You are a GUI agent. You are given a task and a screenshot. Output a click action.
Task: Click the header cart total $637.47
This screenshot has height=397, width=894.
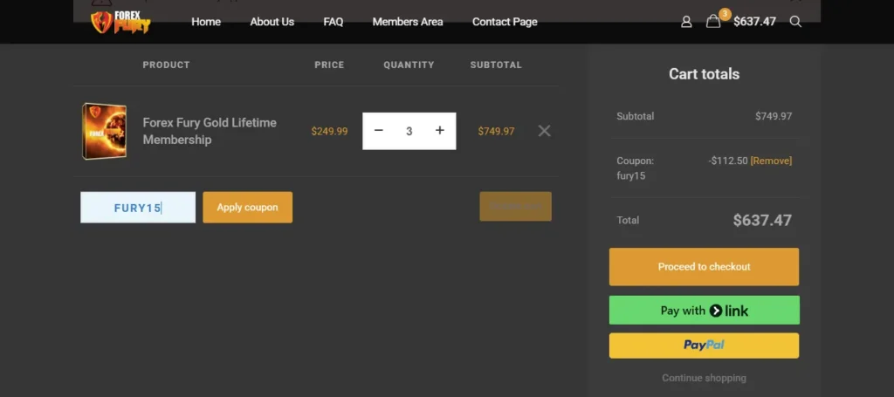click(754, 22)
